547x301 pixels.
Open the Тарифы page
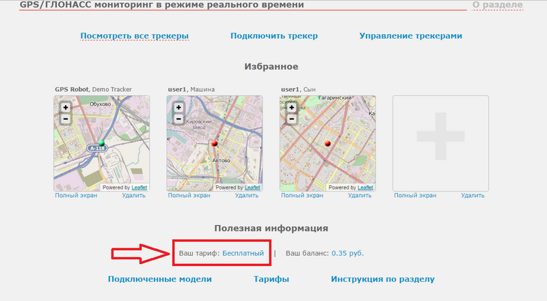[271, 279]
